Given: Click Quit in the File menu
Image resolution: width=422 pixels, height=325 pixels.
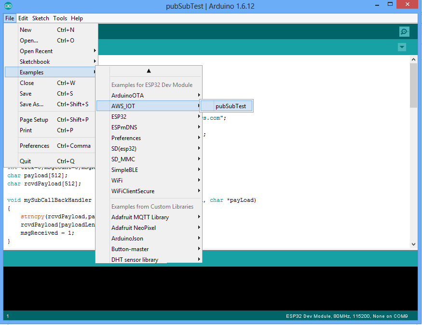Looking at the screenshot, I should 25,161.
